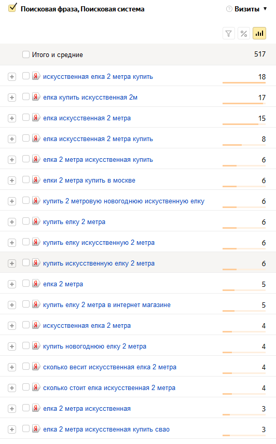Screen dimensions: 276x444
Task: Click the total visits value 517
Action: point(260,54)
